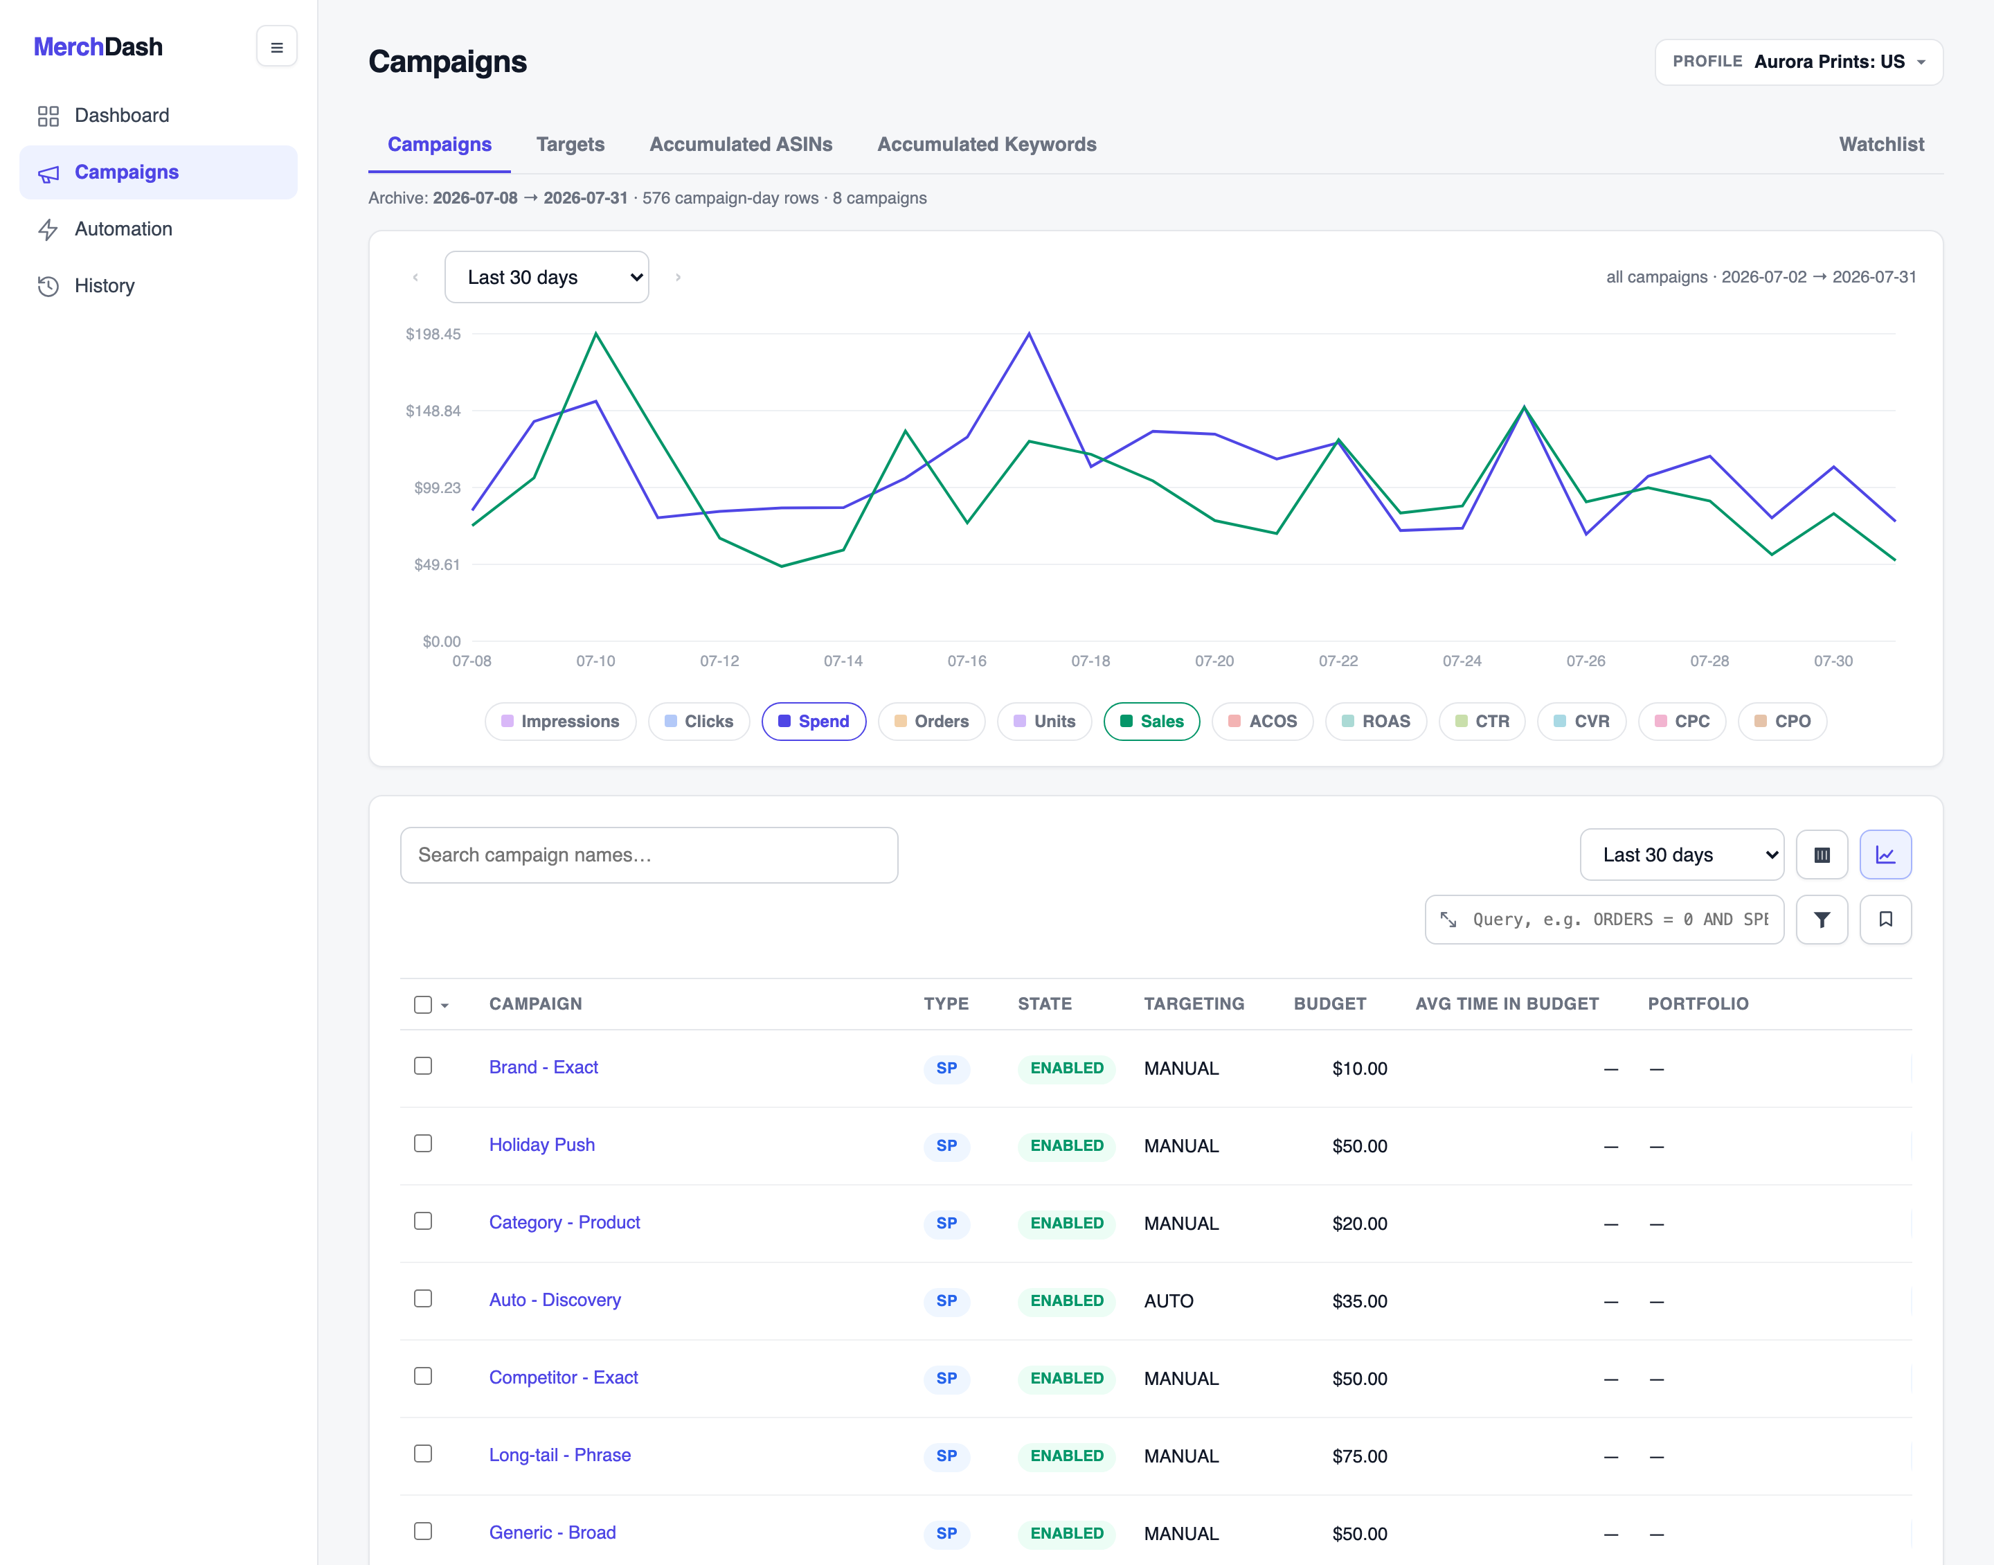This screenshot has width=1994, height=1565.
Task: Open Automation from the sidebar
Action: (158, 229)
